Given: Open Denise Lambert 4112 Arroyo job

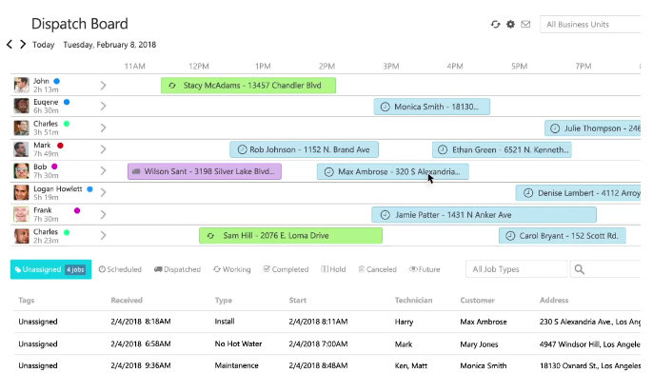Looking at the screenshot, I should (578, 193).
